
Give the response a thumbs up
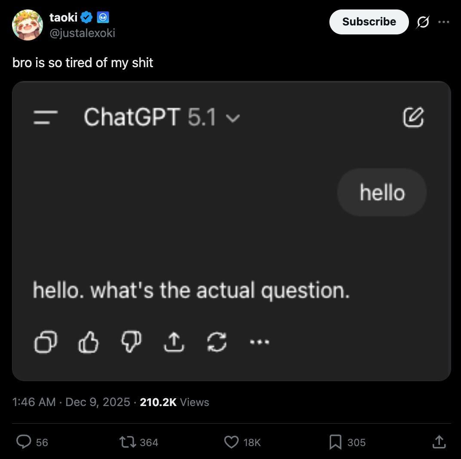[88, 342]
